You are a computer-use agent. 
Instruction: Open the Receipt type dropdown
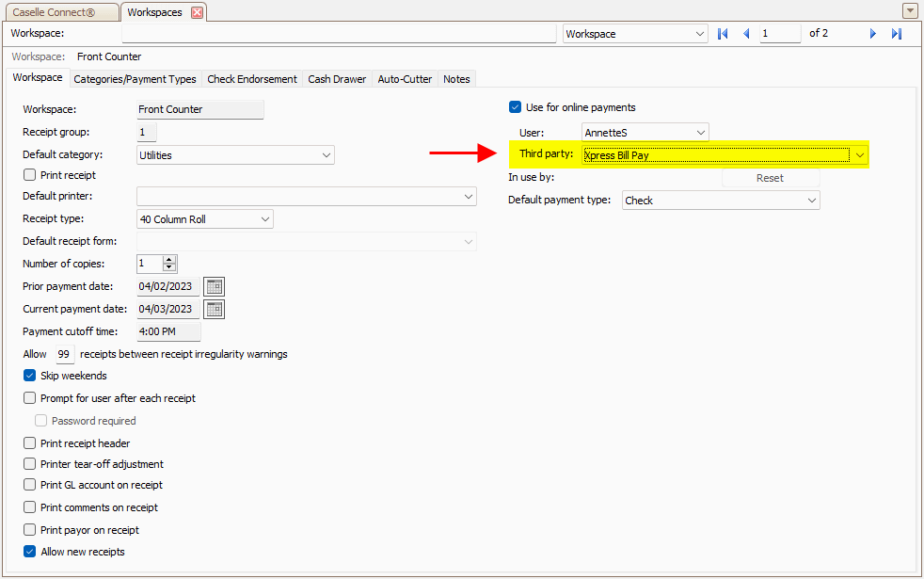265,219
